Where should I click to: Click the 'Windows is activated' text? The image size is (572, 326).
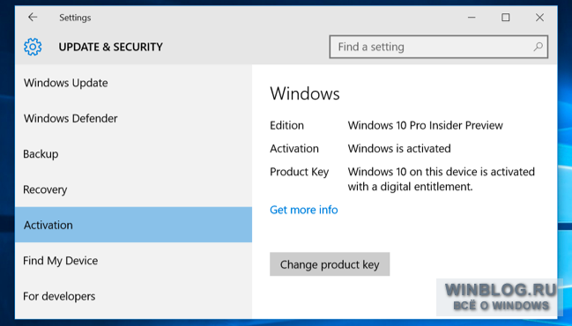(399, 148)
